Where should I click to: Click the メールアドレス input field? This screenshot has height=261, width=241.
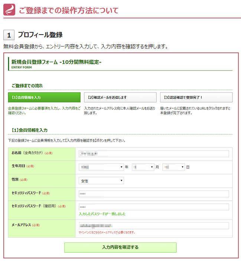coord(154,226)
